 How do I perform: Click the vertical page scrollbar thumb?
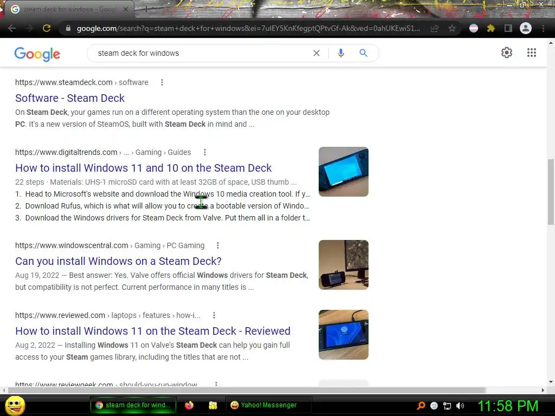pyautogui.click(x=551, y=192)
